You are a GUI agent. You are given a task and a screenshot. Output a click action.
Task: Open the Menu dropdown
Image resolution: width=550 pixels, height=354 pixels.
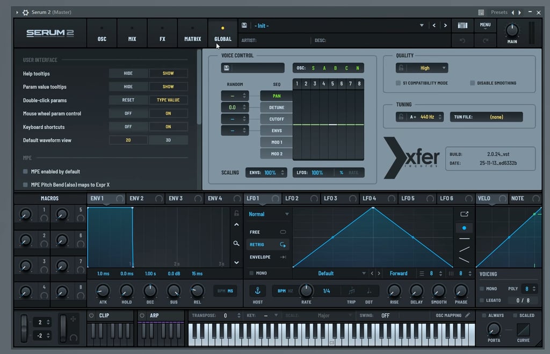(x=485, y=26)
